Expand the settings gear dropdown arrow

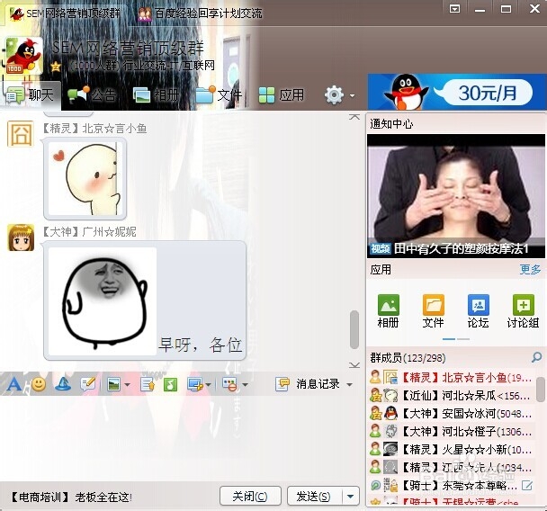click(x=352, y=95)
